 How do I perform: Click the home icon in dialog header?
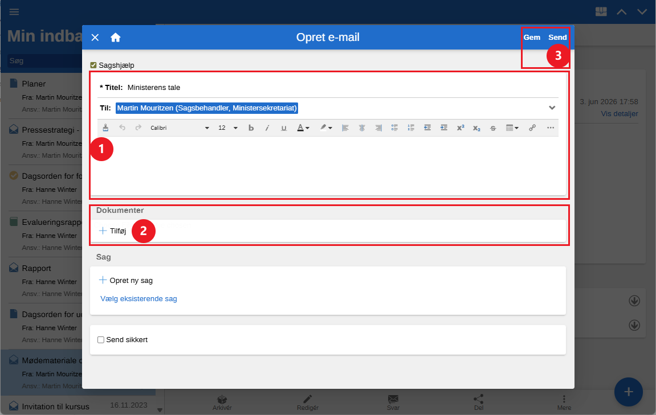[116, 38]
